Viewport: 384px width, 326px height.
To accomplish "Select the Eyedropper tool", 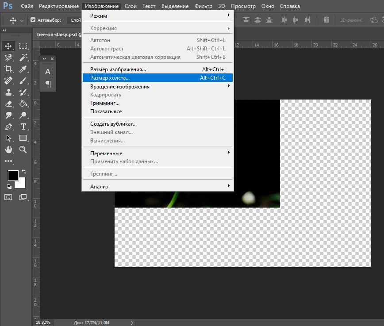I will (23, 69).
